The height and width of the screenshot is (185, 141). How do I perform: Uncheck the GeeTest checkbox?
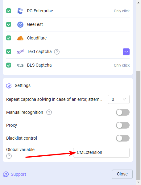click(x=9, y=24)
